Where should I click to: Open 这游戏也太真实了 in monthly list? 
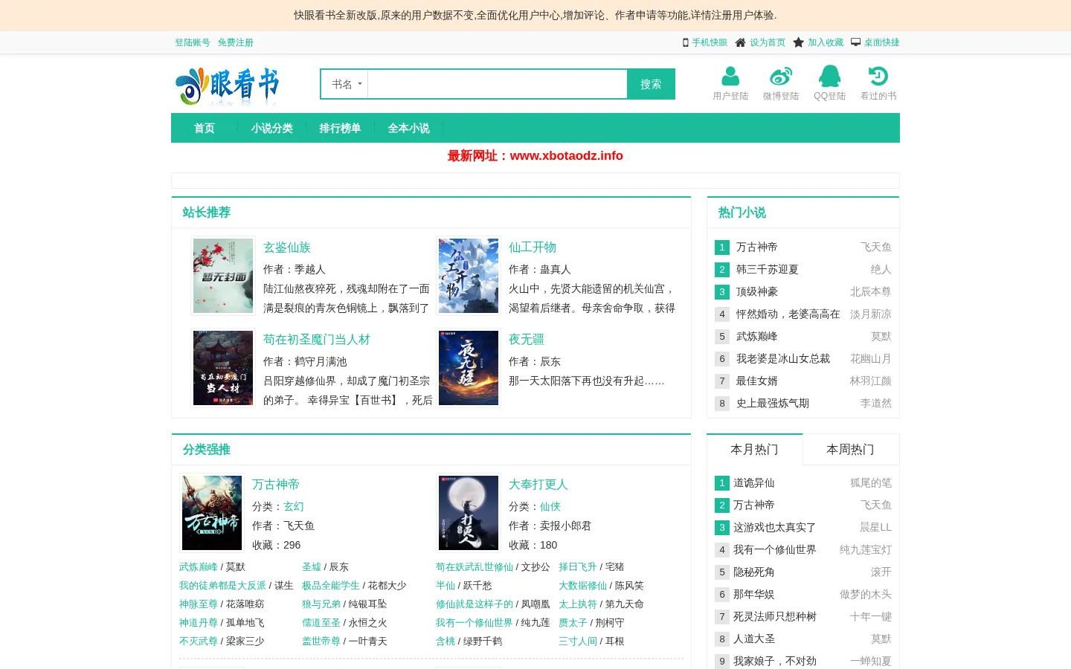click(775, 527)
